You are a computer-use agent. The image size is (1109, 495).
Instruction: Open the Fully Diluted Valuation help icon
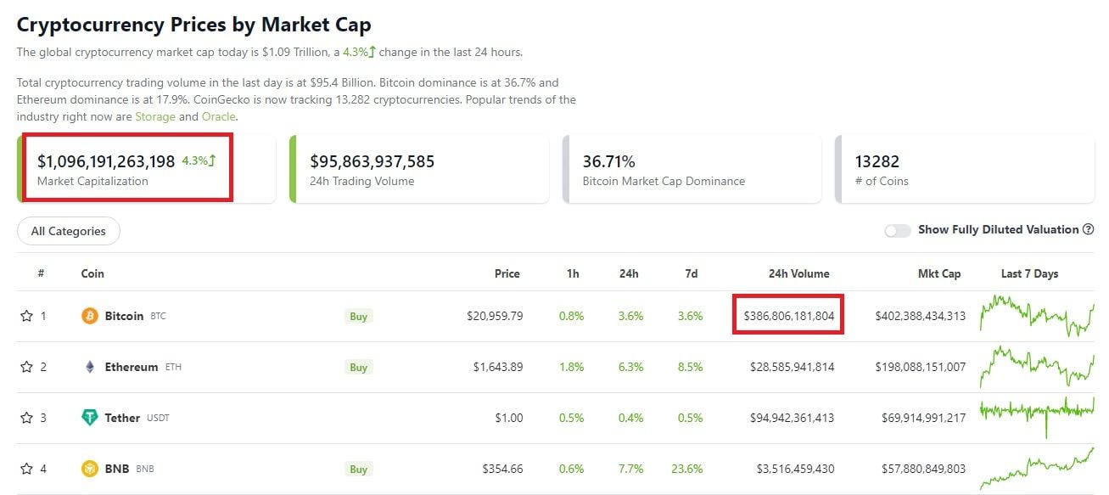pos(1089,229)
